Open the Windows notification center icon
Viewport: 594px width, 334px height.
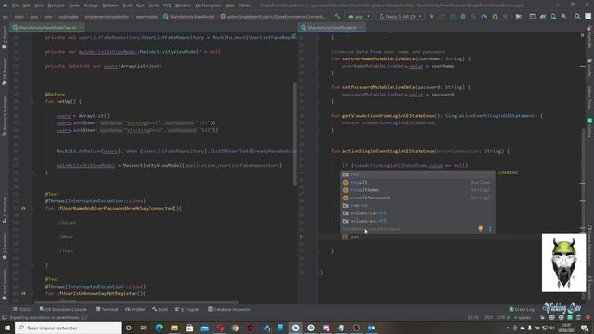[585, 328]
